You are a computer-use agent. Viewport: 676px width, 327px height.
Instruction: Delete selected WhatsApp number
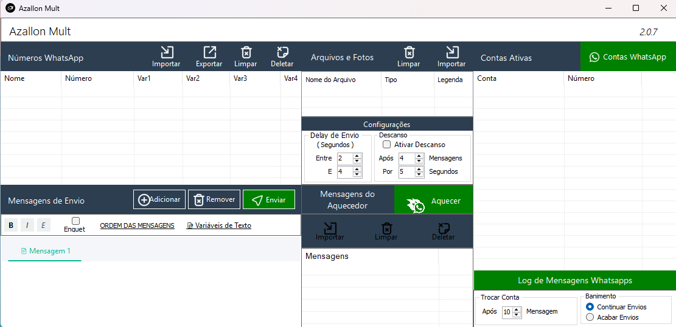pyautogui.click(x=282, y=57)
